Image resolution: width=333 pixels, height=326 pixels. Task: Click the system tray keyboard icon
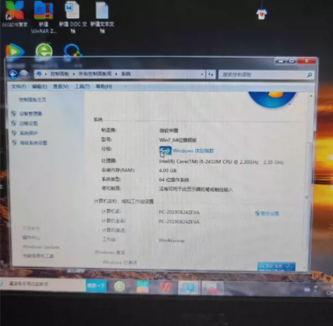pyautogui.click(x=307, y=289)
